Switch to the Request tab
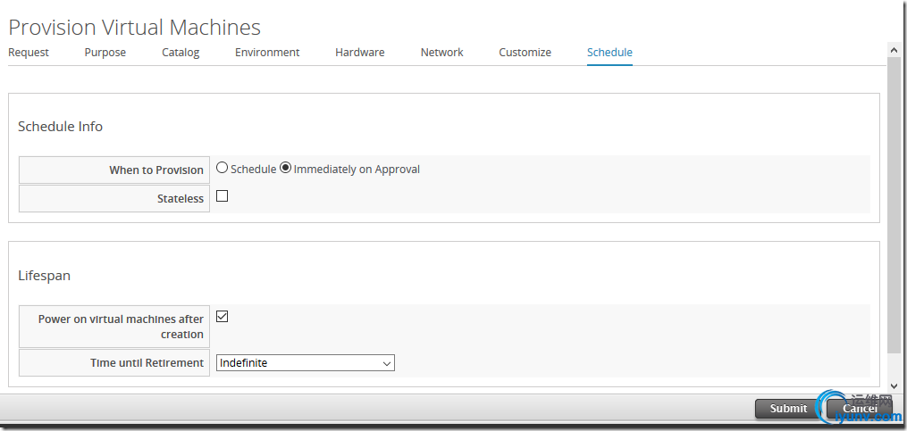This screenshot has height=431, width=907. pyautogui.click(x=29, y=53)
